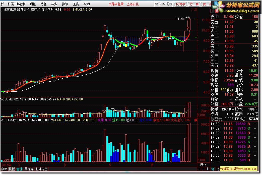Click the 买三 10.94 order row
This screenshot has height=175, width=262.
point(234,56)
